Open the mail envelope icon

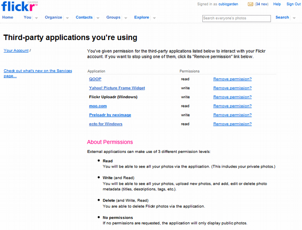pos(250,4)
